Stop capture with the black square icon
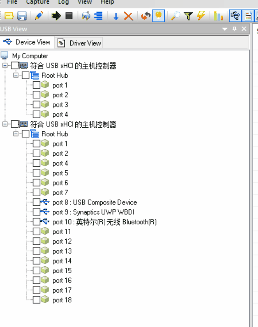The height and width of the screenshot is (327, 258). point(69,16)
